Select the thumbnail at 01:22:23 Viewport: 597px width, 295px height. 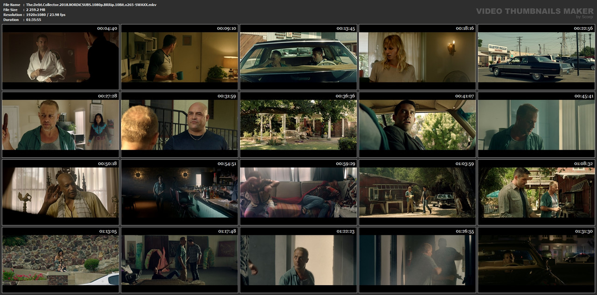pos(298,260)
